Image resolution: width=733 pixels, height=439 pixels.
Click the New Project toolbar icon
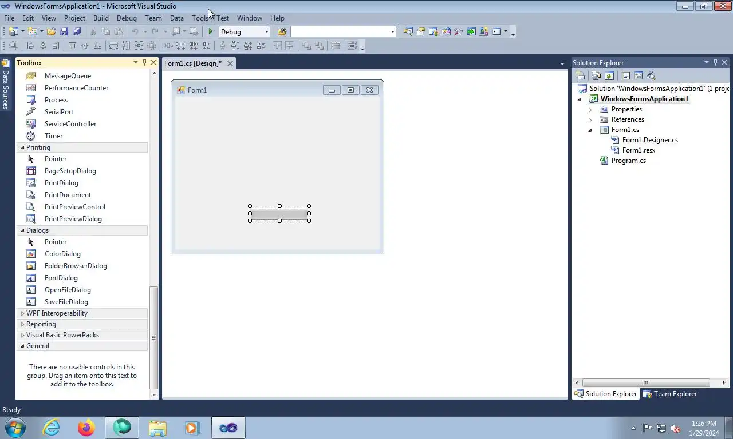coord(13,32)
